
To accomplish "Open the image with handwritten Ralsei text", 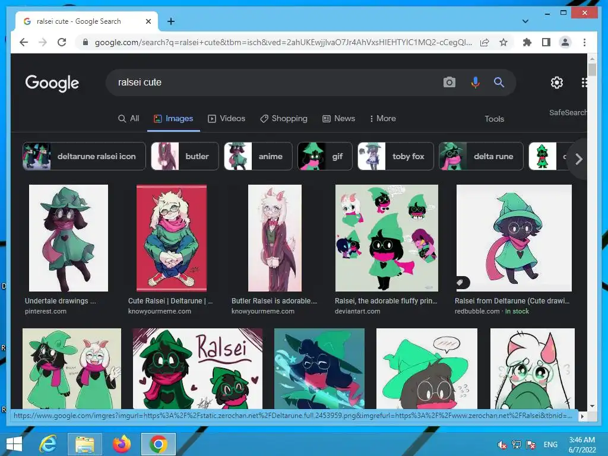I will click(198, 368).
